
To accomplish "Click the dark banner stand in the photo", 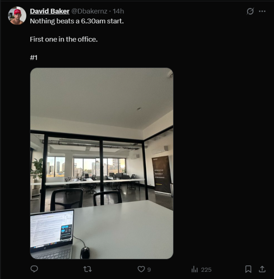I will point(162,175).
